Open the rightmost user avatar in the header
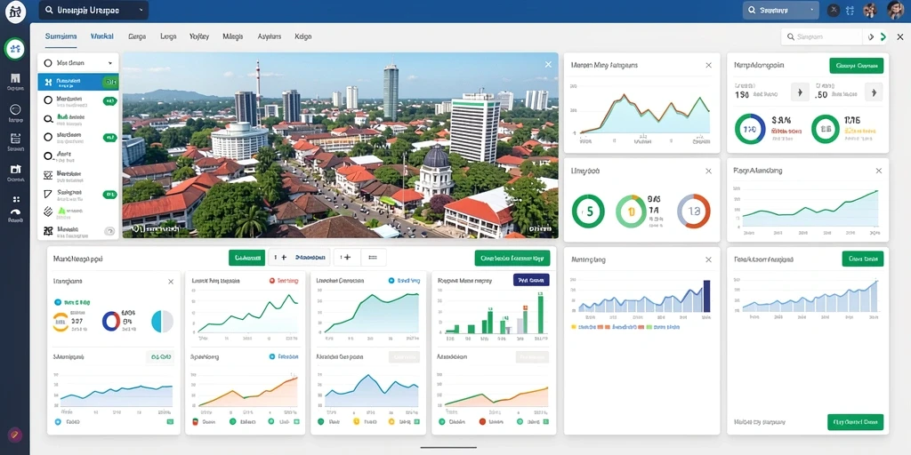The height and width of the screenshot is (455, 911). pos(895,10)
